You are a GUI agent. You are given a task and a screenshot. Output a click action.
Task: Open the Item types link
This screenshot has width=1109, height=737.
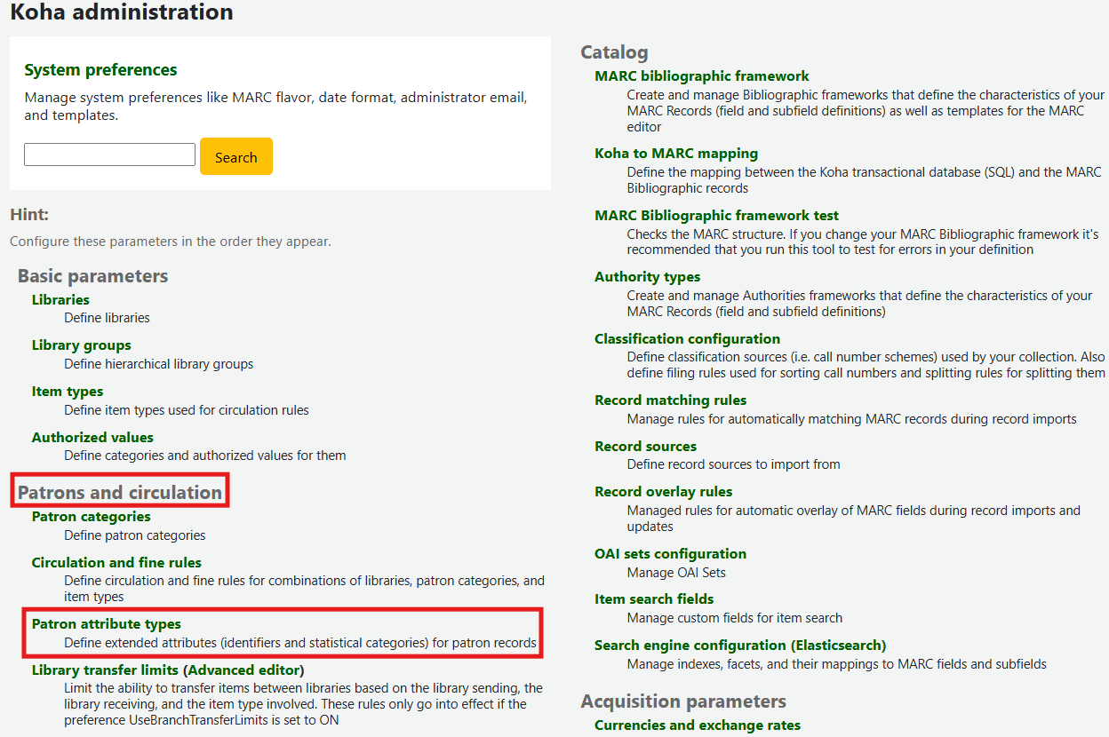pos(68,391)
